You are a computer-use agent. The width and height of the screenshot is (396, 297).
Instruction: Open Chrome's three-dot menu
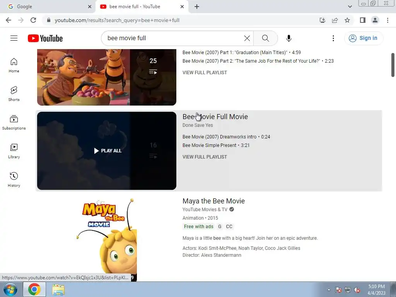(387, 20)
